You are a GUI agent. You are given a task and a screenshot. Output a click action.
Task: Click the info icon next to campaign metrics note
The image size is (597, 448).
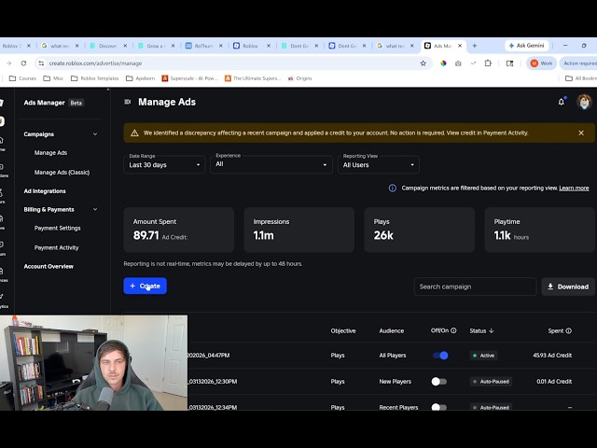pos(392,188)
